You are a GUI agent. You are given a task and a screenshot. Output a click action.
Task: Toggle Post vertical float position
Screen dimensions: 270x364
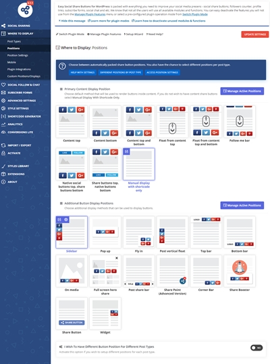172,232
